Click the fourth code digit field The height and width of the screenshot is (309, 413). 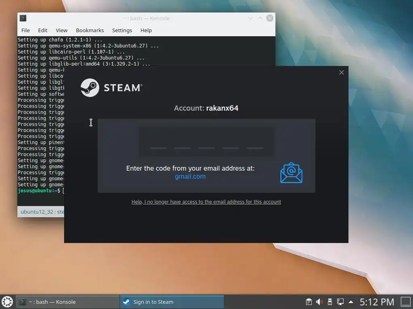(x=231, y=142)
